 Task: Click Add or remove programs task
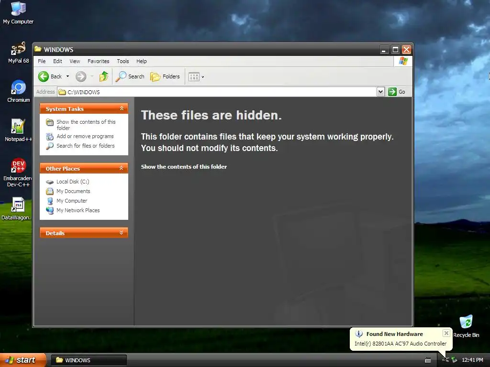click(80, 136)
